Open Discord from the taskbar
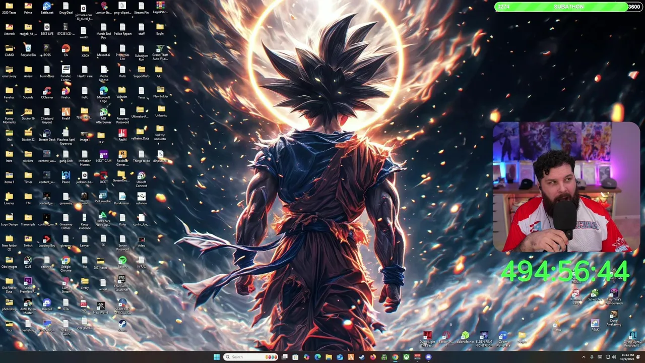The image size is (645, 363). pyautogui.click(x=428, y=357)
